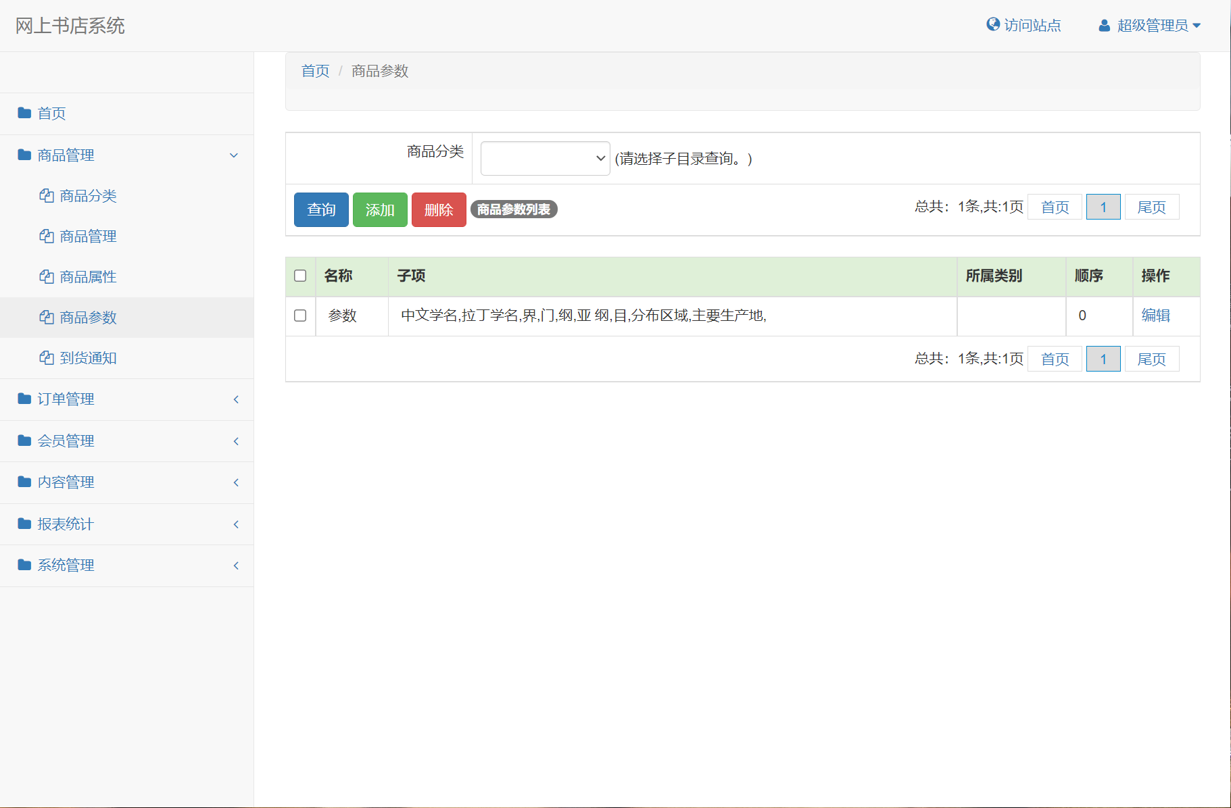
Task: Click the user icon next to 超级管理员
Action: (x=1104, y=25)
